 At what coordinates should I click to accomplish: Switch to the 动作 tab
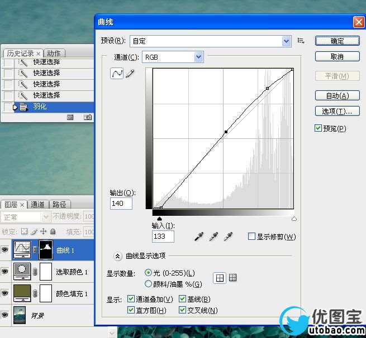pyautogui.click(x=54, y=54)
